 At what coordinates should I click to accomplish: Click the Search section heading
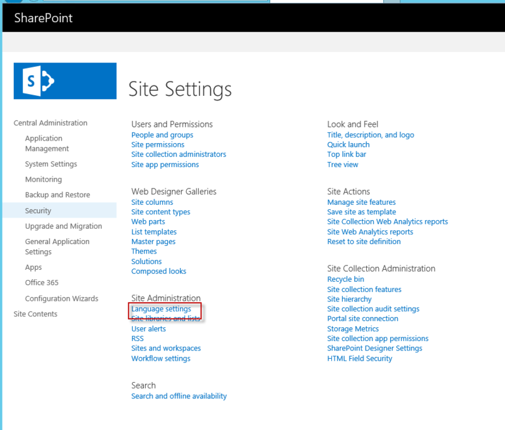click(x=143, y=385)
